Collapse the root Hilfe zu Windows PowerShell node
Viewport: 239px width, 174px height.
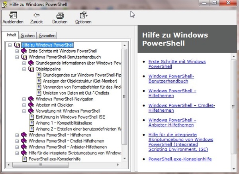pos(10,45)
